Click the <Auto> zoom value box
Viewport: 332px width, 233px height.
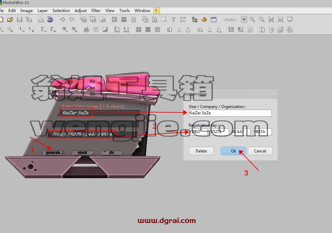pyautogui.click(x=230, y=20)
